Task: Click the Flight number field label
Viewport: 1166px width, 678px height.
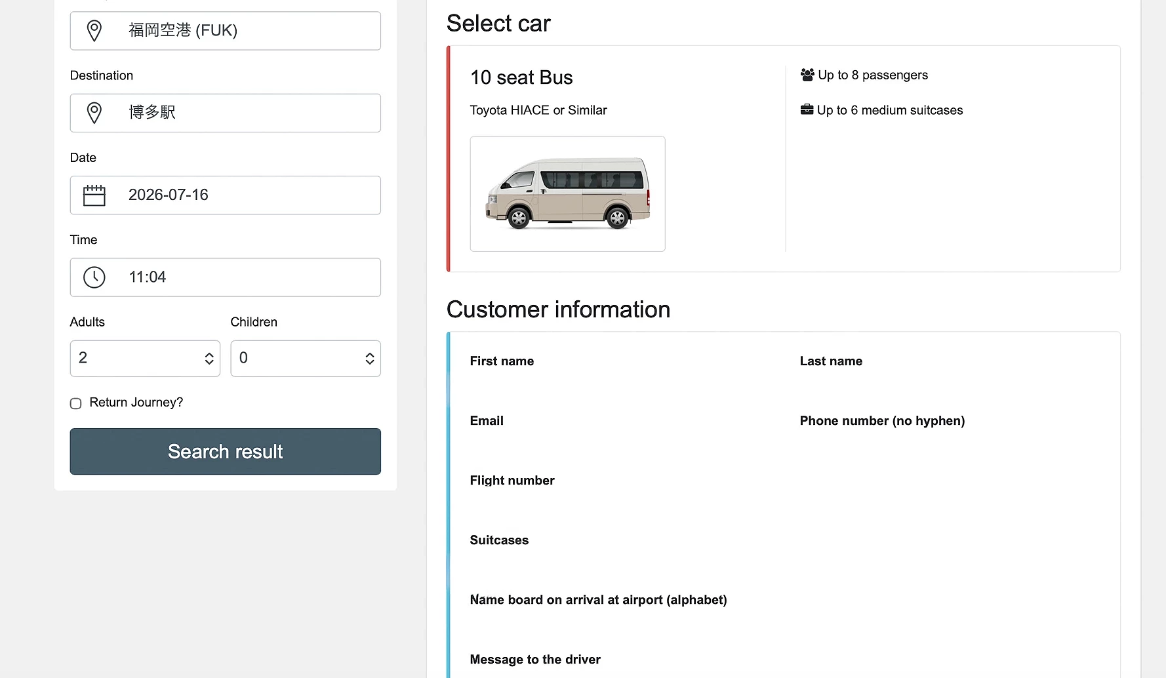Action: (x=512, y=481)
